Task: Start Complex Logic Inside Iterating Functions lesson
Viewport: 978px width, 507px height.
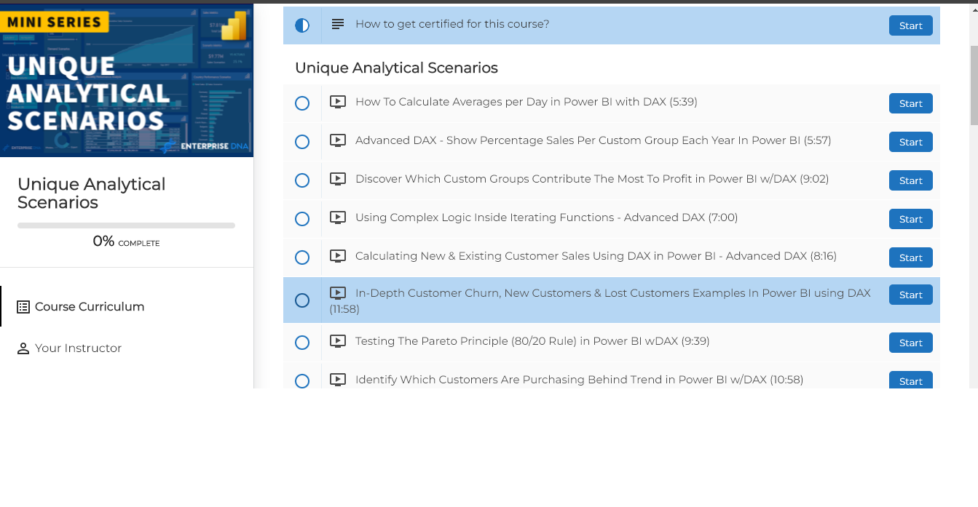Action: tap(910, 219)
